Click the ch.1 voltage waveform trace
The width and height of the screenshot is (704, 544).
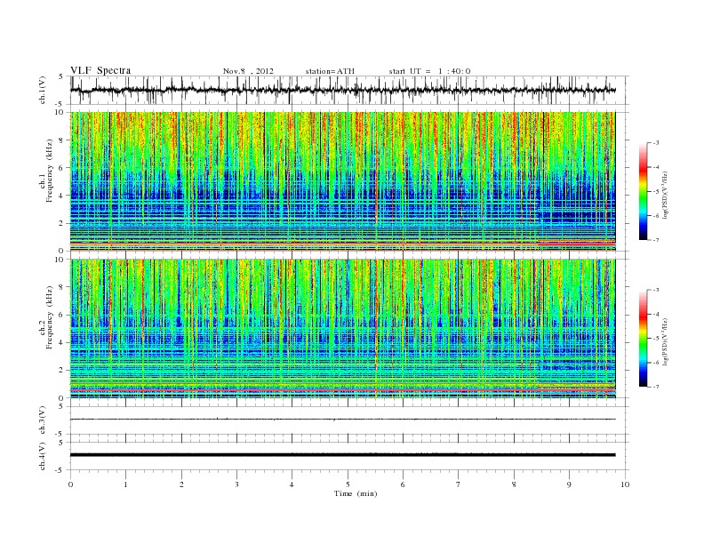point(342,90)
